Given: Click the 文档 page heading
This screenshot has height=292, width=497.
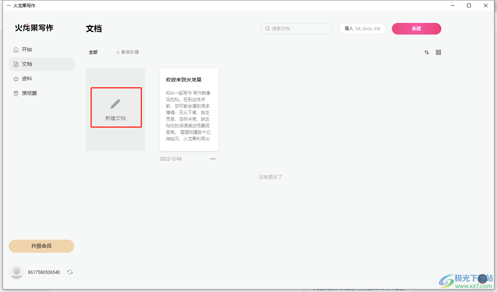Looking at the screenshot, I should (94, 29).
